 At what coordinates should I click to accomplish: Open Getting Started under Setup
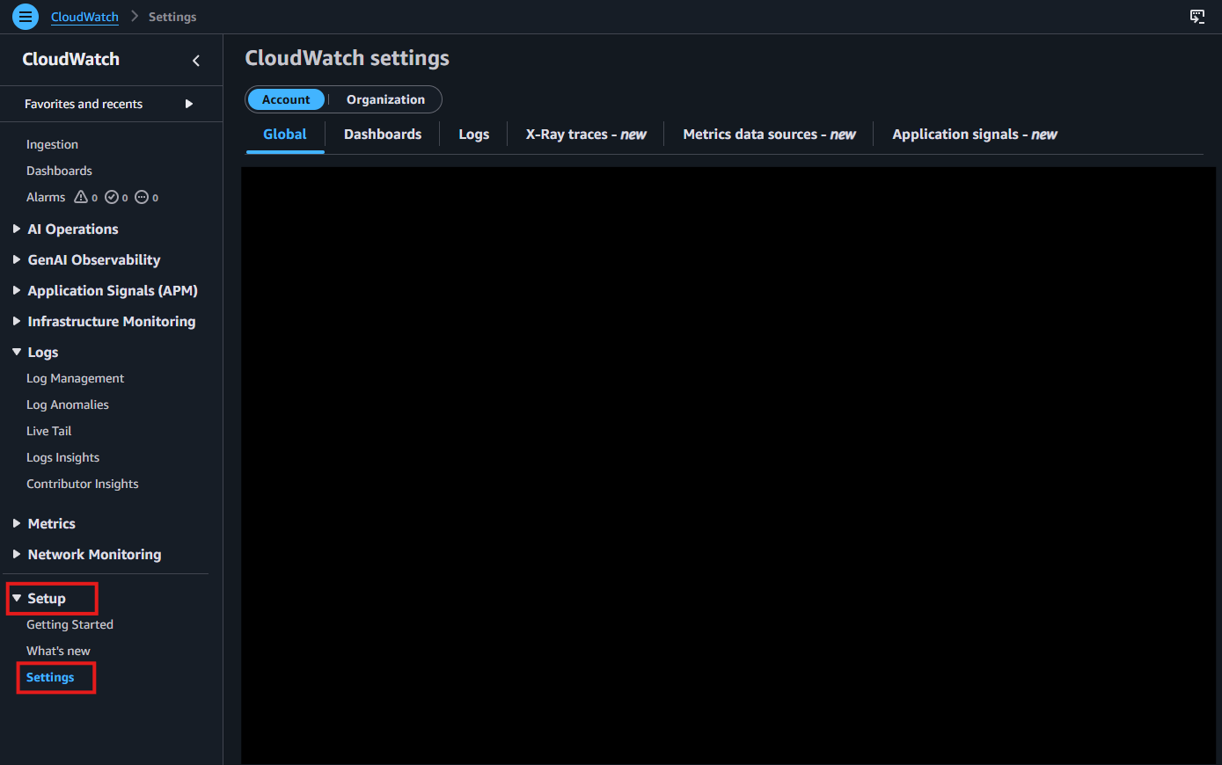(x=70, y=624)
